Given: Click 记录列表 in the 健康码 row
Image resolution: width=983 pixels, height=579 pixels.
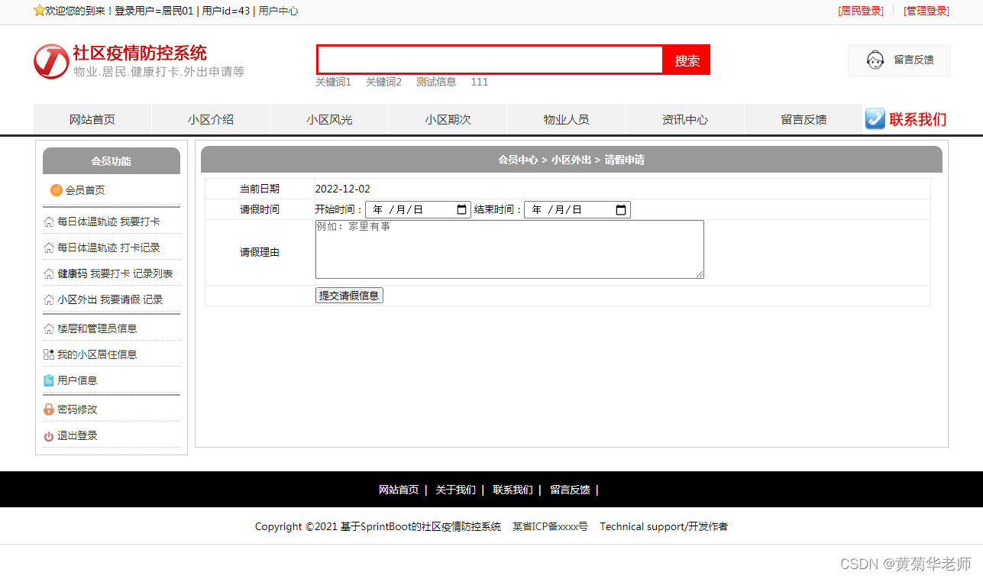Looking at the screenshot, I should 153,274.
